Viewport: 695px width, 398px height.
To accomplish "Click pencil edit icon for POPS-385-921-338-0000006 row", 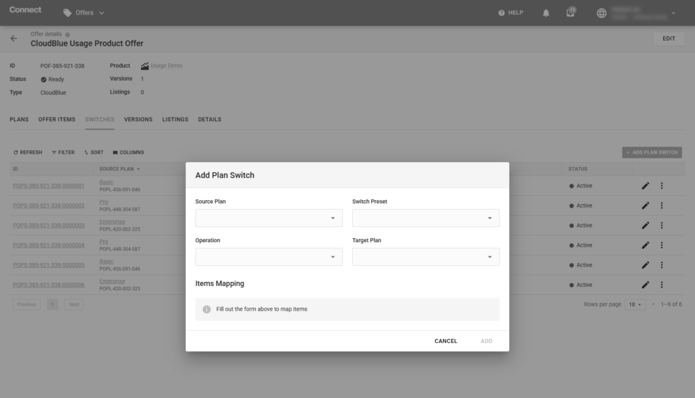I will click(645, 285).
